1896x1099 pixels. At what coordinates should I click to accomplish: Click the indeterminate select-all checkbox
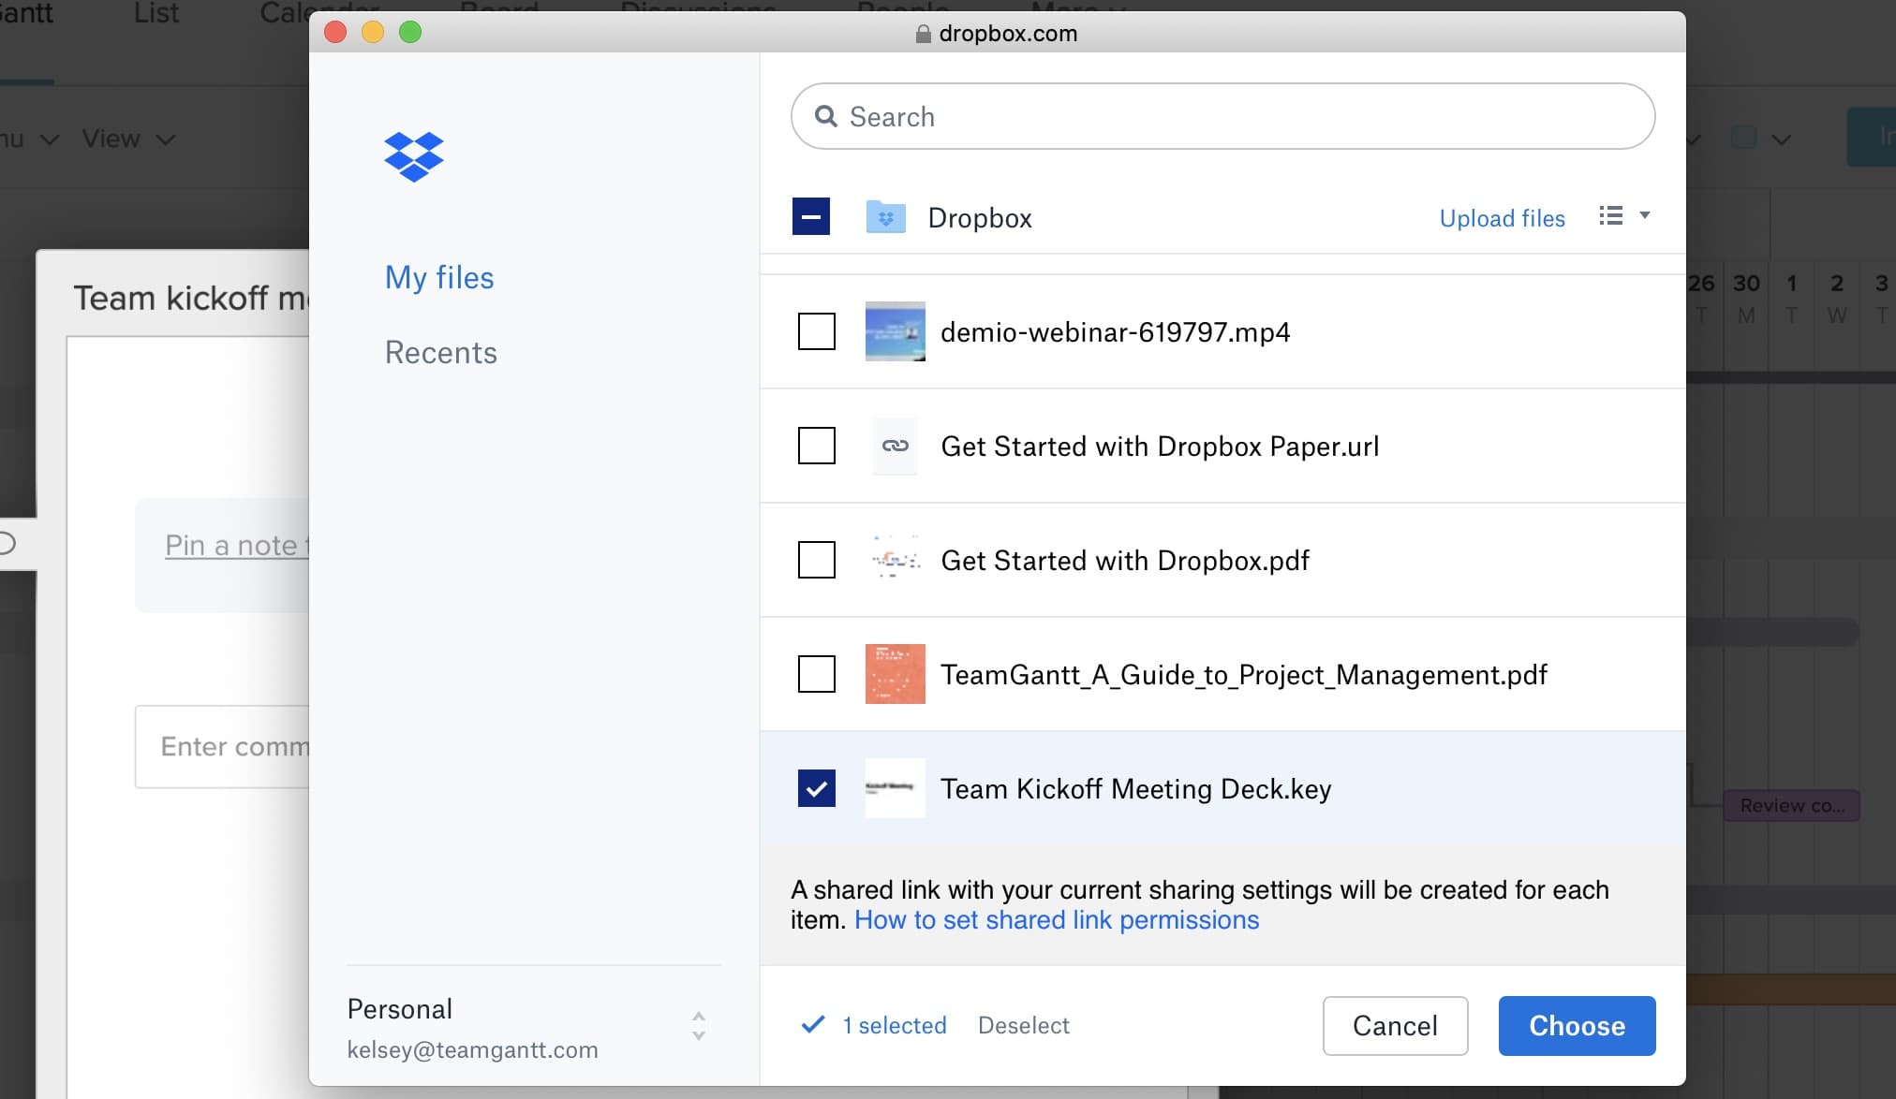810,216
